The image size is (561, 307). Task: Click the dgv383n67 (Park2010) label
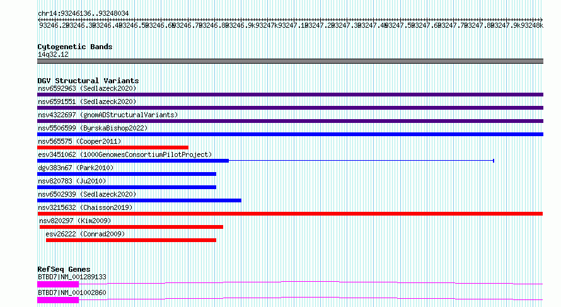[76, 168]
